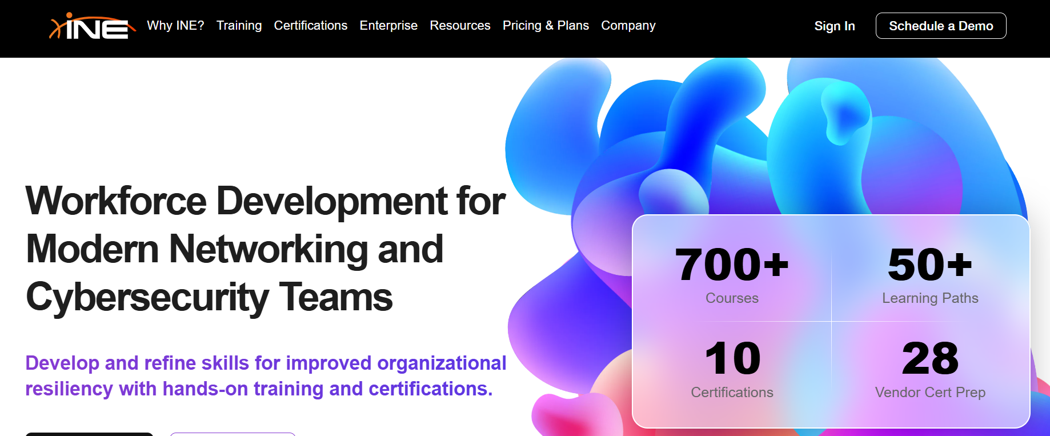Click the purple subheading about hands-on training
Image resolution: width=1050 pixels, height=436 pixels.
pos(266,375)
